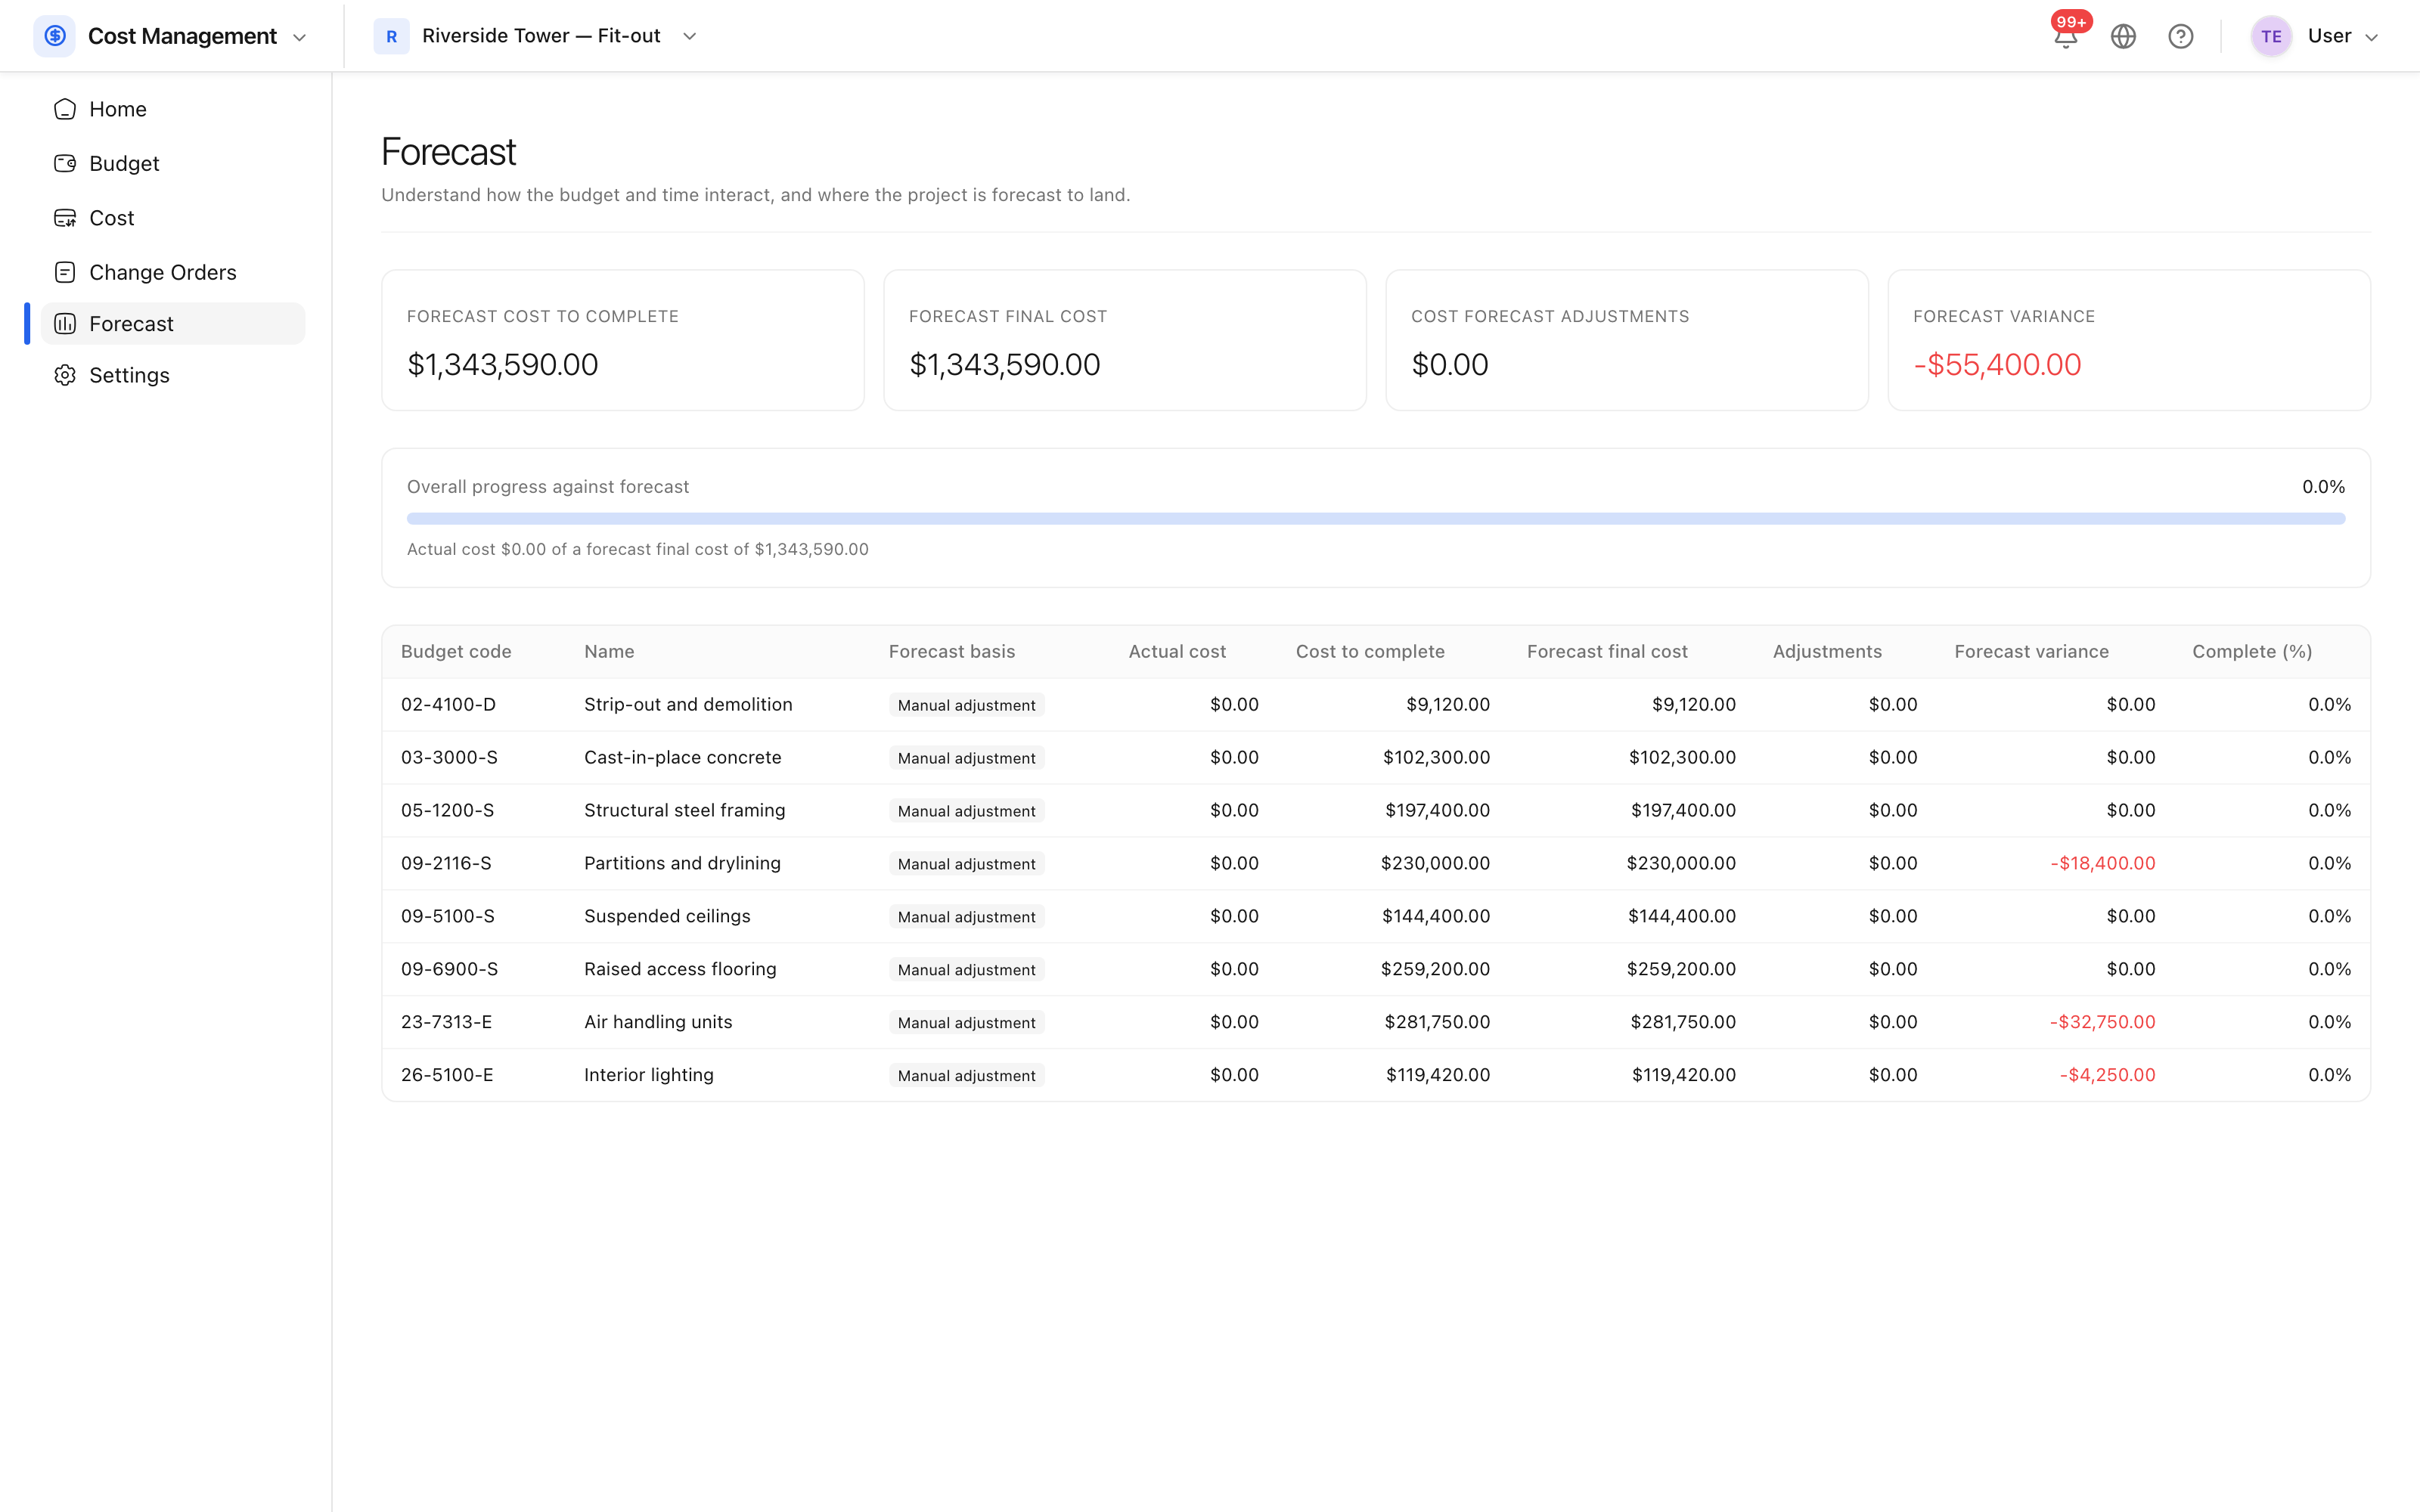Select the Suspended ceilings row name
2420x1512 pixels.
click(x=667, y=917)
